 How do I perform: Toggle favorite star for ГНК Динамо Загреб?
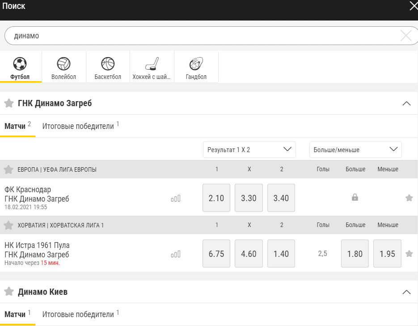9,103
